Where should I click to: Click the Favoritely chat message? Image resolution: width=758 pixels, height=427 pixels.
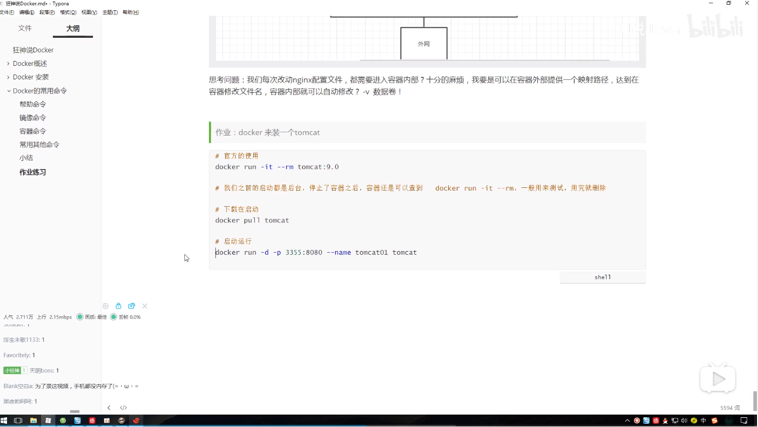click(19, 355)
